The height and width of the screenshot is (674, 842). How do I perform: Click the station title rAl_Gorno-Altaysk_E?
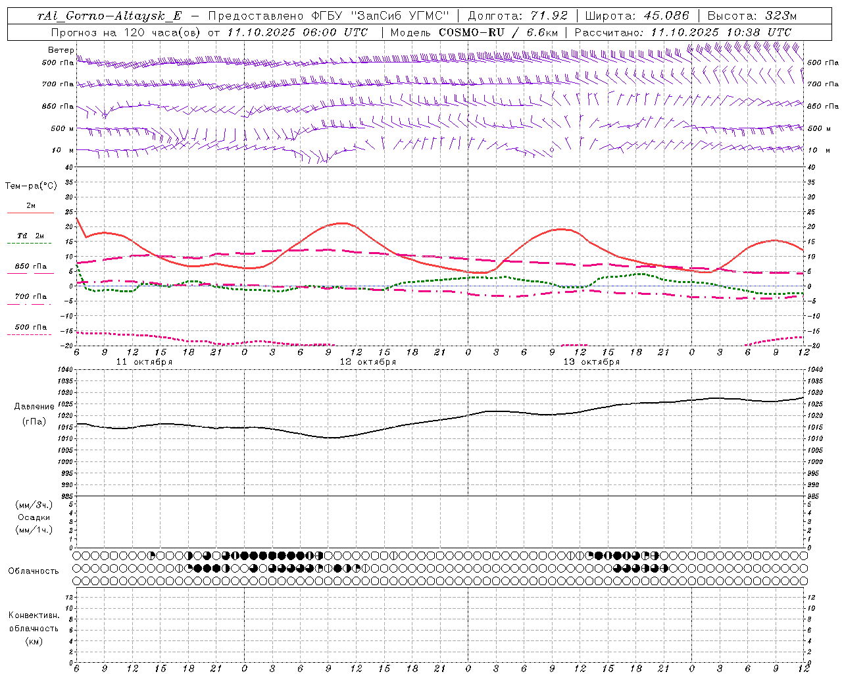(x=110, y=16)
